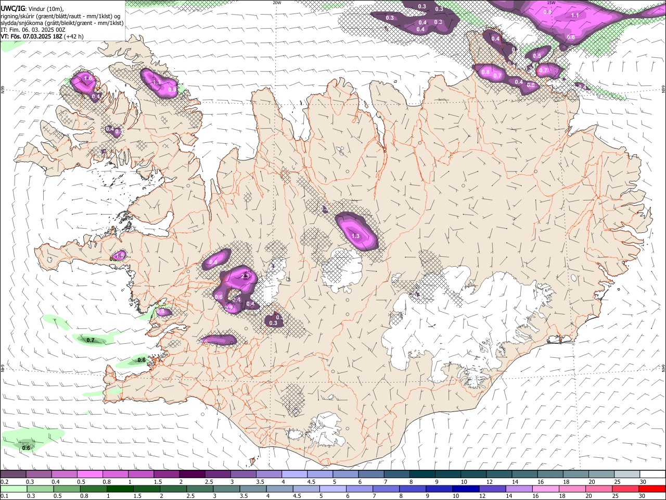
Task: Pick the pale mint swatch starting rain scale
Action: tap(14, 489)
